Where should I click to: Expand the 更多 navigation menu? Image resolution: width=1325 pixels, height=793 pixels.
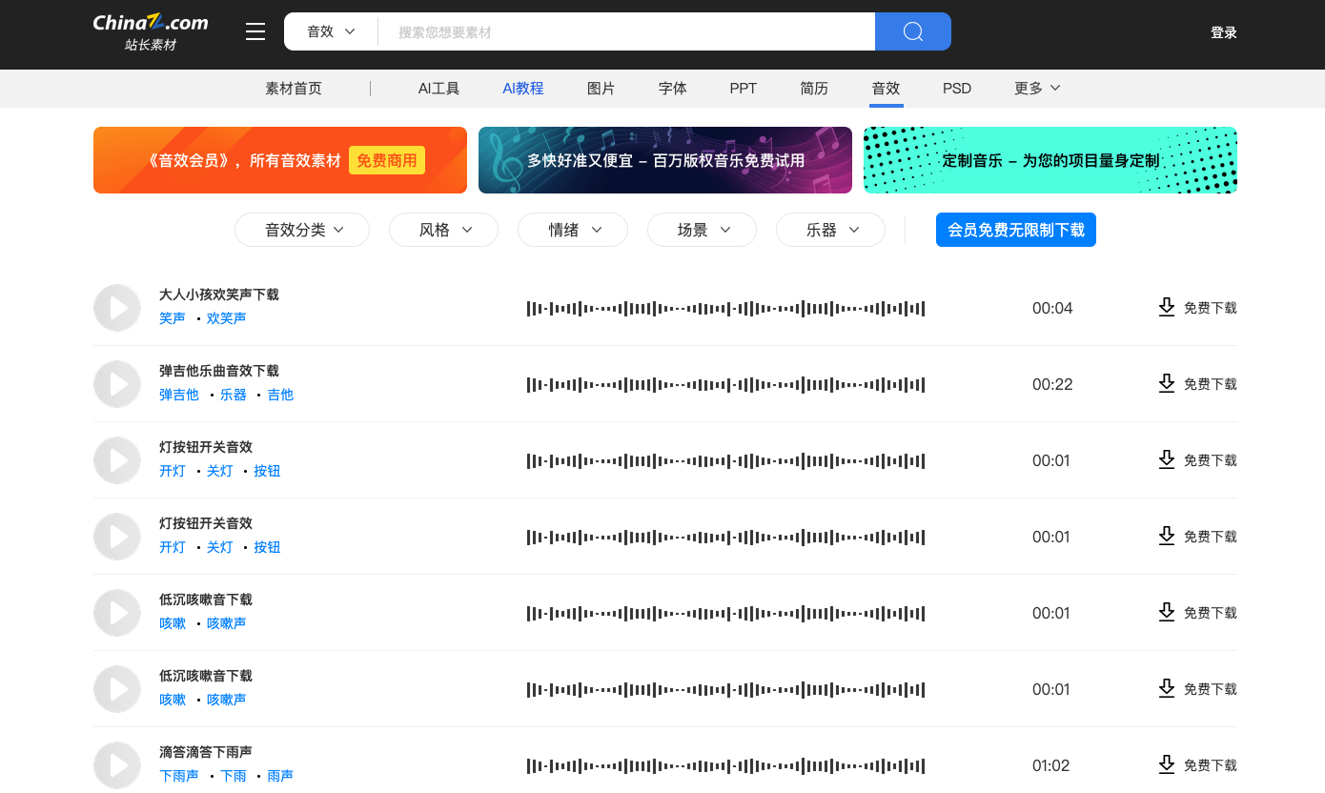coord(1037,89)
